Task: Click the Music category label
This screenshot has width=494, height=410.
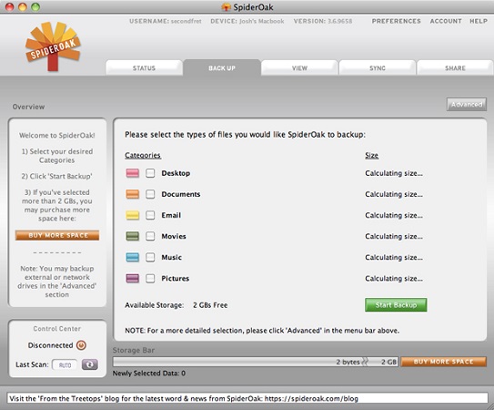Action: (171, 257)
